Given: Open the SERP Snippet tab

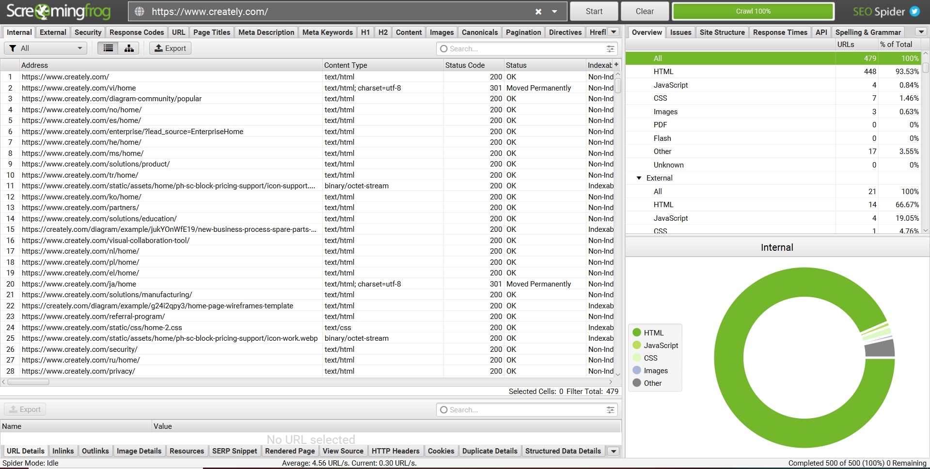Looking at the screenshot, I should 235,451.
